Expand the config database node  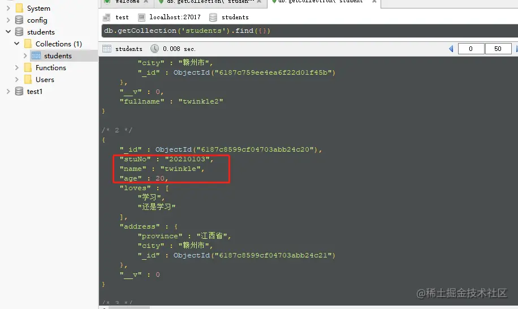[8, 20]
